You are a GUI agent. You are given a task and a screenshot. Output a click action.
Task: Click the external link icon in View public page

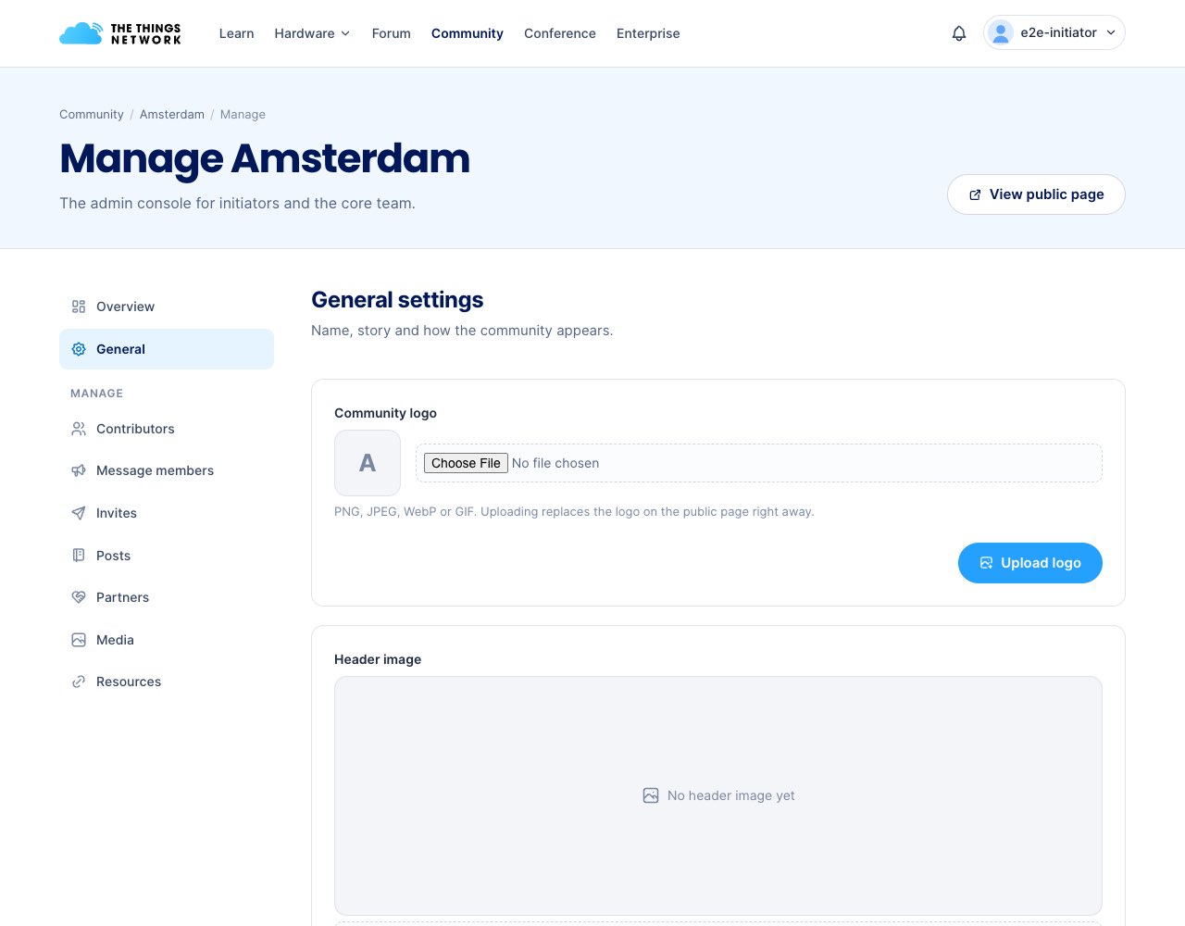(x=975, y=194)
